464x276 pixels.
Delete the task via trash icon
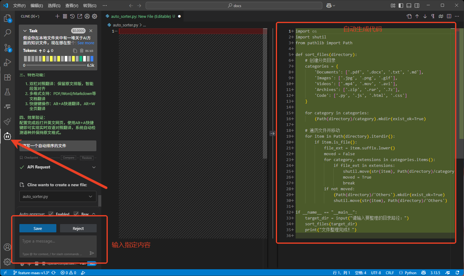(x=82, y=51)
